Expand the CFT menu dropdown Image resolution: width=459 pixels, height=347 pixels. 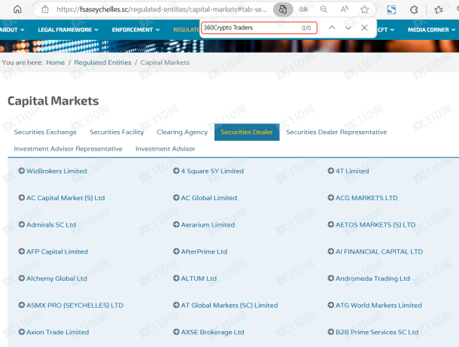386,30
